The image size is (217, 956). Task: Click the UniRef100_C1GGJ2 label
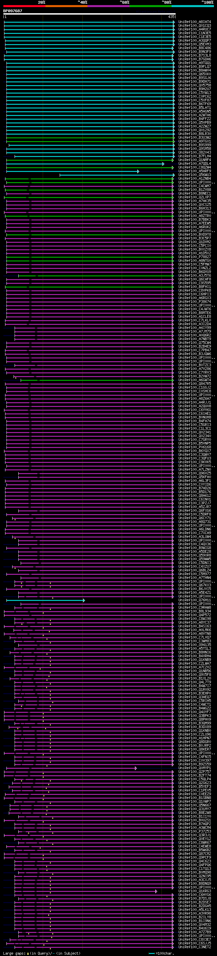[195, 387]
